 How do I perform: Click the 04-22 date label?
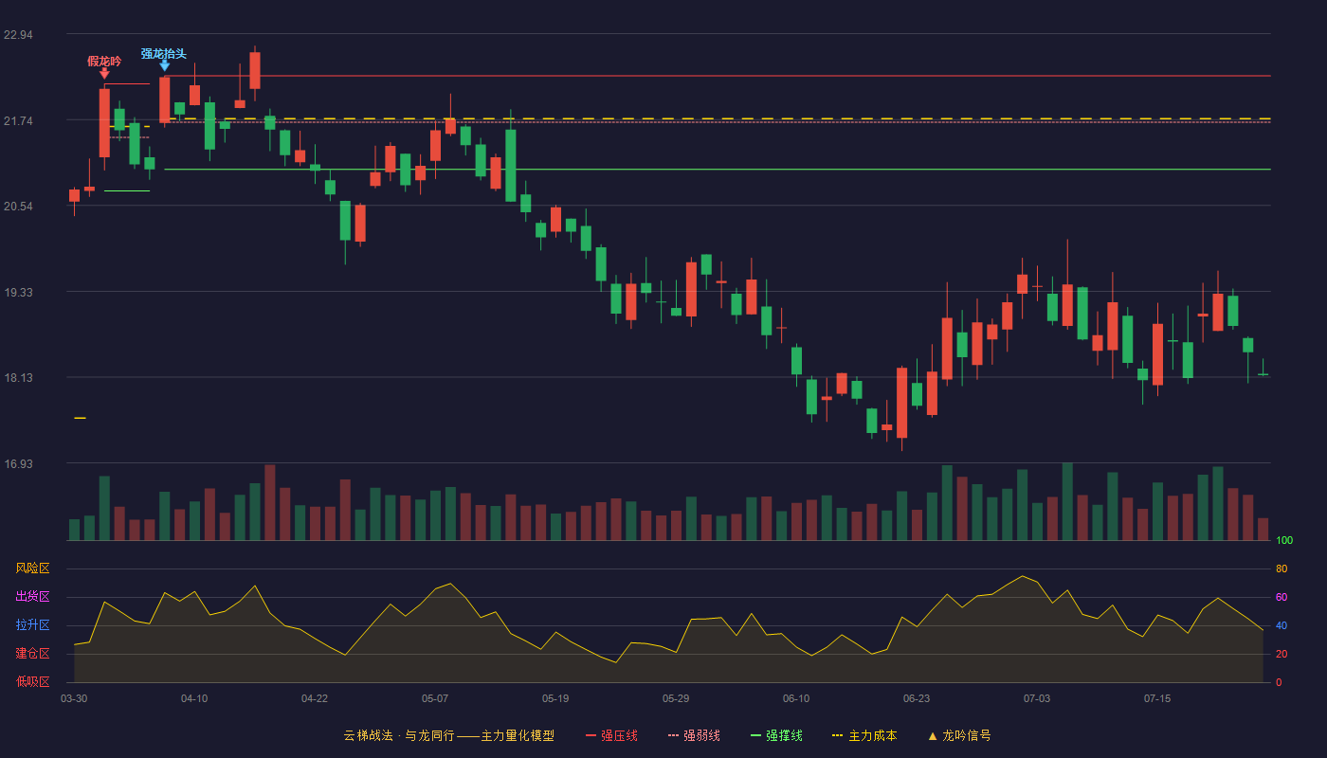[315, 698]
